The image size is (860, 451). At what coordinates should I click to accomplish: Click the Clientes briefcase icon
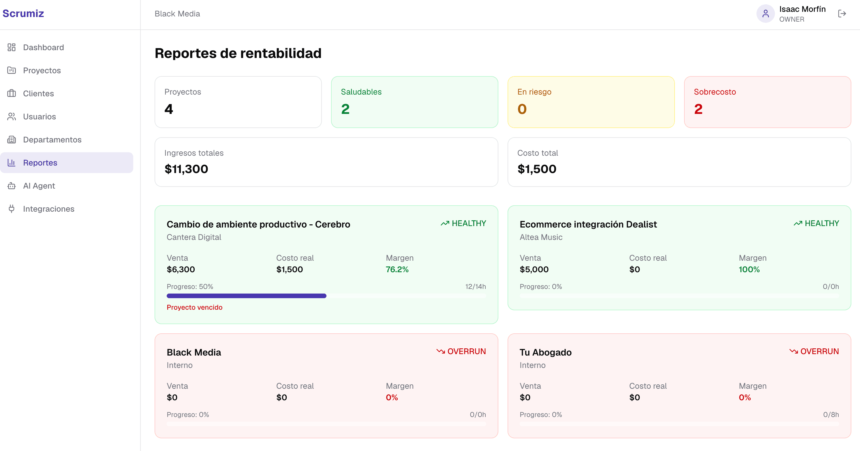pos(12,93)
